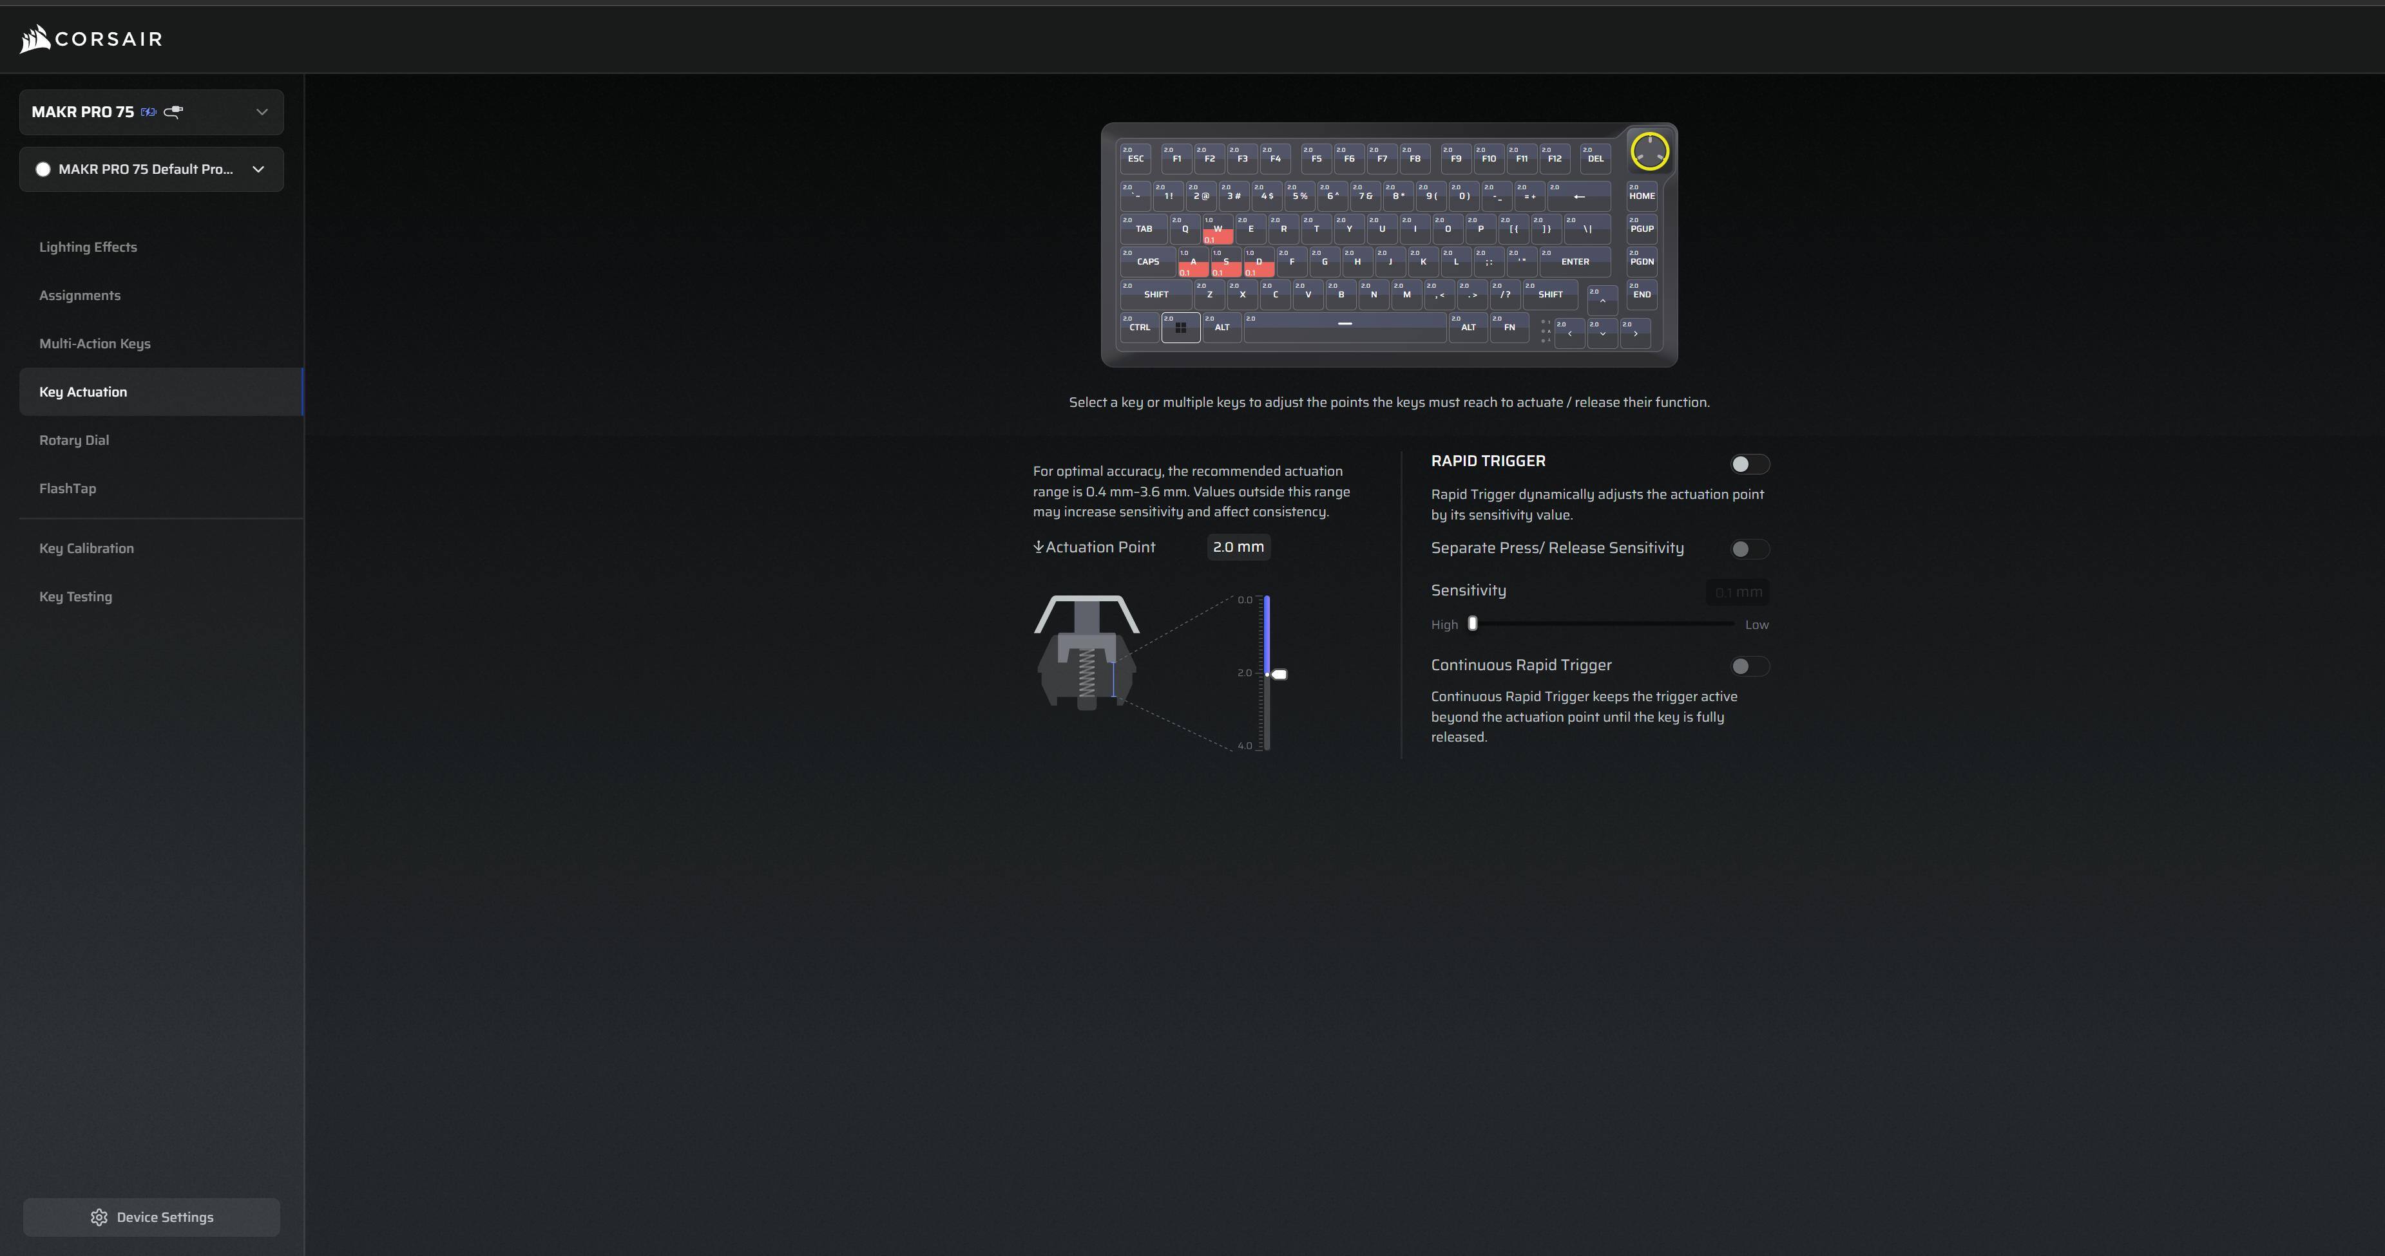Select the CTRL key

click(1139, 328)
